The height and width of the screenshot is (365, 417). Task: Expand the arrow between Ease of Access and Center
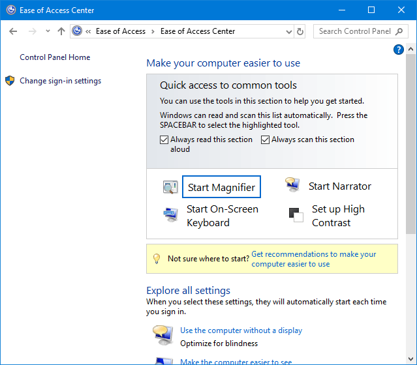coord(153,31)
